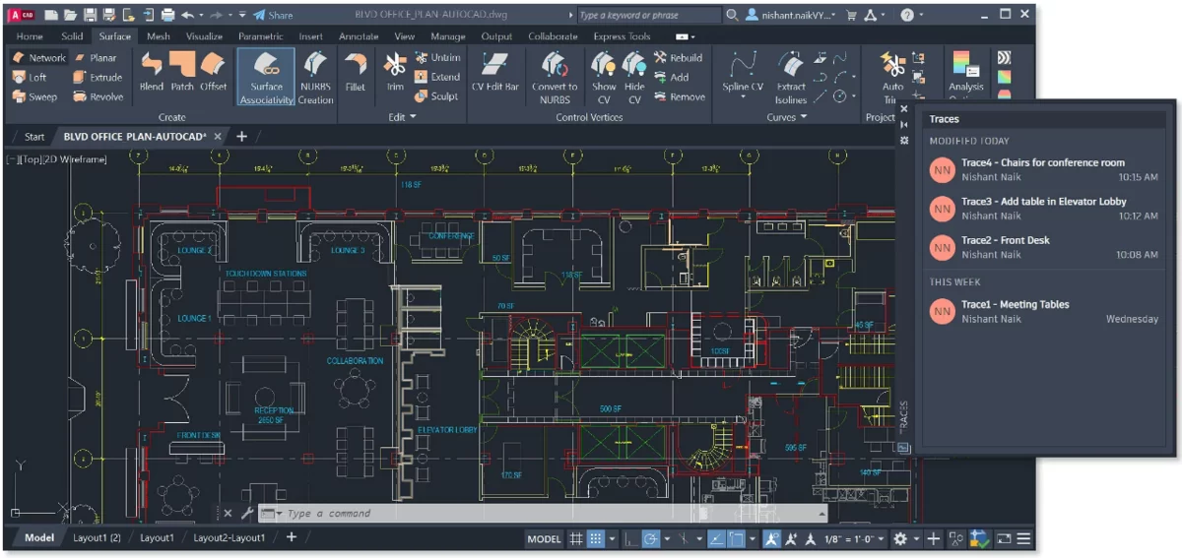Click Convert to NURBS
Viewport: 1182px width, 558px height.
pos(555,77)
